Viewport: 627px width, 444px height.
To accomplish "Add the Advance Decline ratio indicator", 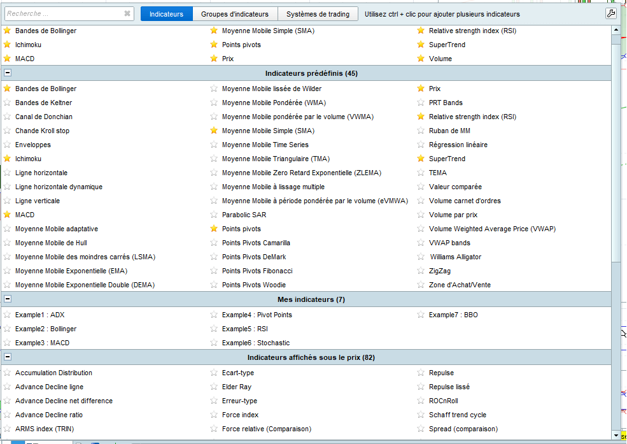I will point(49,415).
